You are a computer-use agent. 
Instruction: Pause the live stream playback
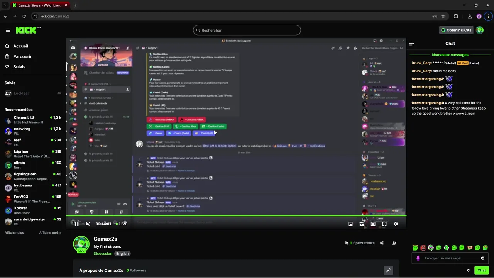click(x=76, y=224)
